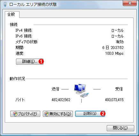Image resolution: width=139 pixels, height=136 pixels.
Task: Click the title bar network connection icon
Action: pos(5,4)
